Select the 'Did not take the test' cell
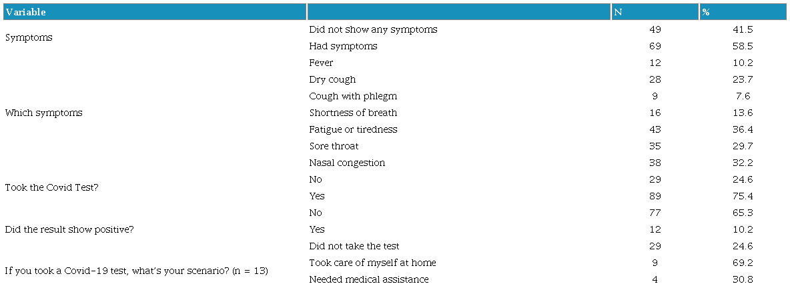 point(354,246)
